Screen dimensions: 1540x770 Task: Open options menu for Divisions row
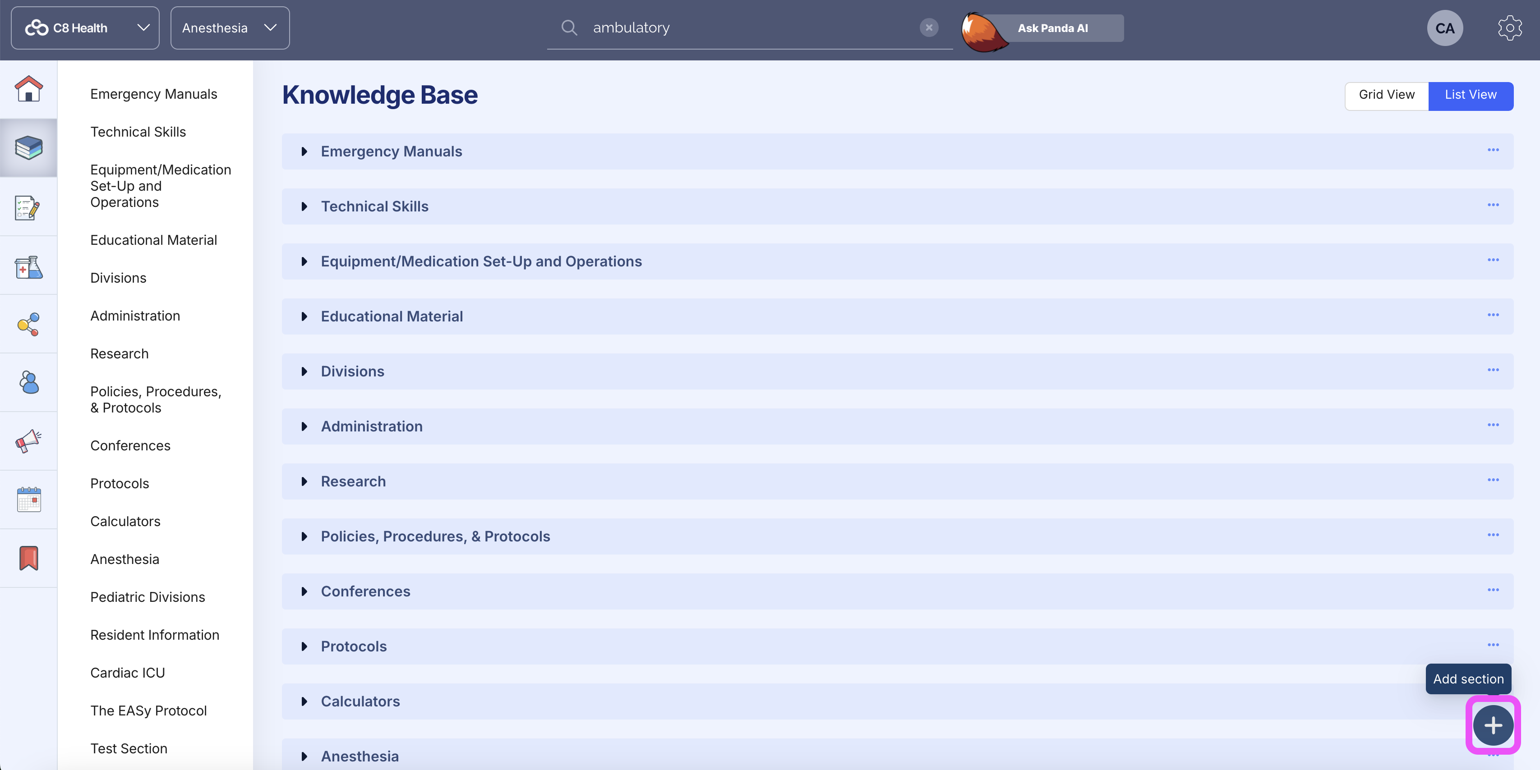click(1494, 370)
